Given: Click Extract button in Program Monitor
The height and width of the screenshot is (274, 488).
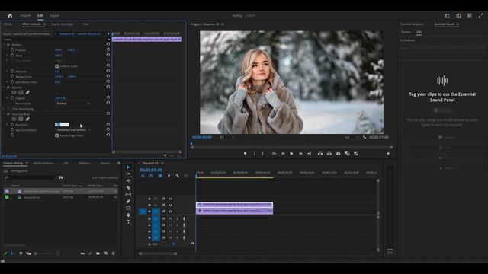Looking at the screenshot, I should click(329, 154).
